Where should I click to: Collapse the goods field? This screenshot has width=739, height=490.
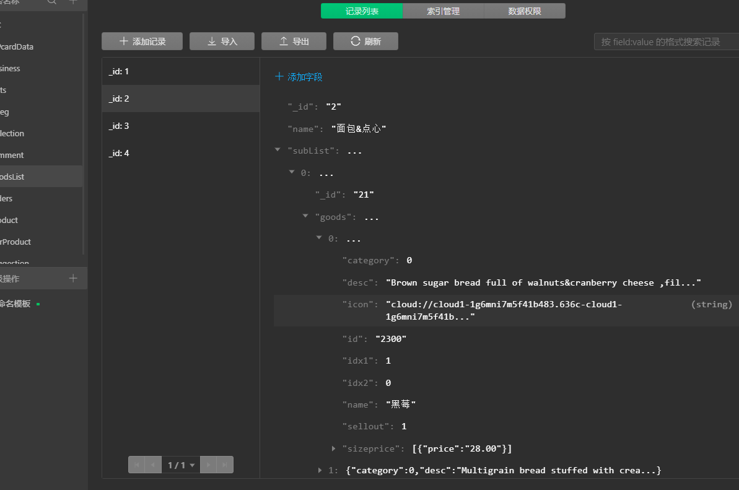(x=305, y=216)
